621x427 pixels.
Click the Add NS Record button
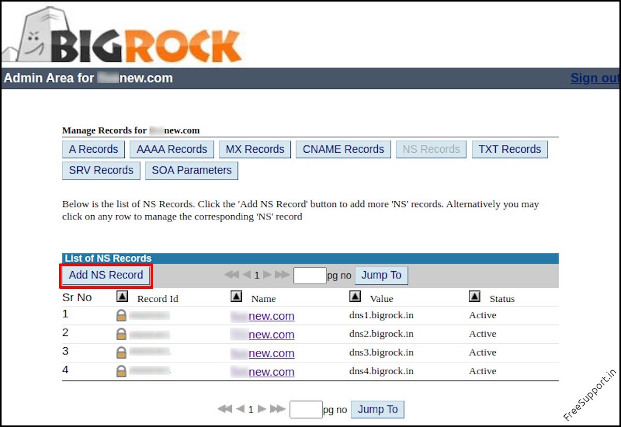[x=106, y=275]
